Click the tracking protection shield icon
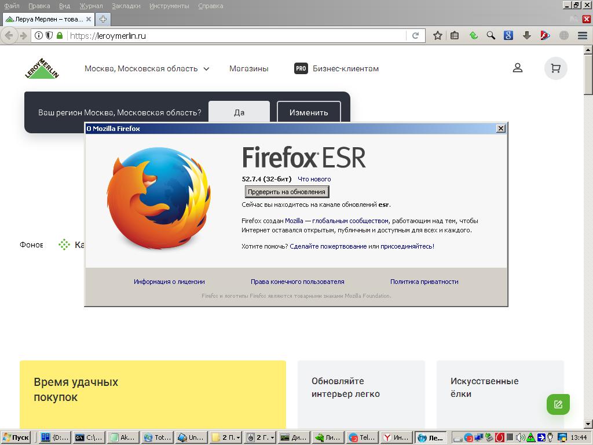Screen dimensions: 593x445 click(x=49, y=35)
